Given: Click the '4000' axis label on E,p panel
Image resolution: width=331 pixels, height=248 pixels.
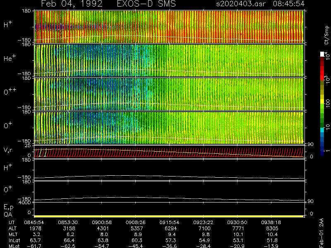Looking at the screenshot, I should click(25, 203).
